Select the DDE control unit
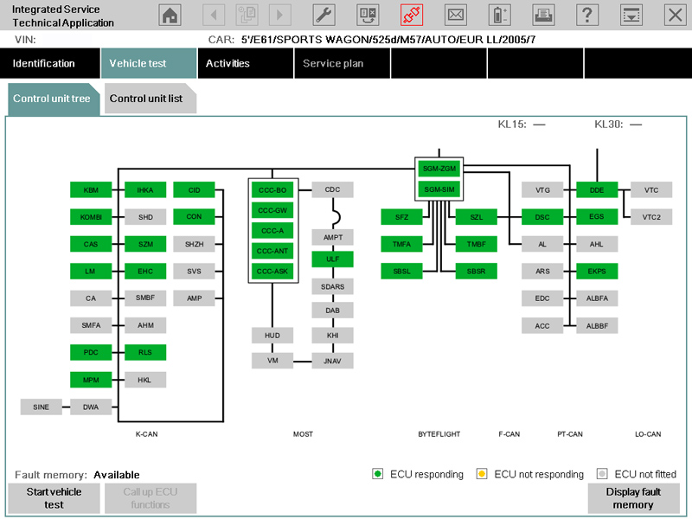Screen dimensions: 692x519 [597, 190]
